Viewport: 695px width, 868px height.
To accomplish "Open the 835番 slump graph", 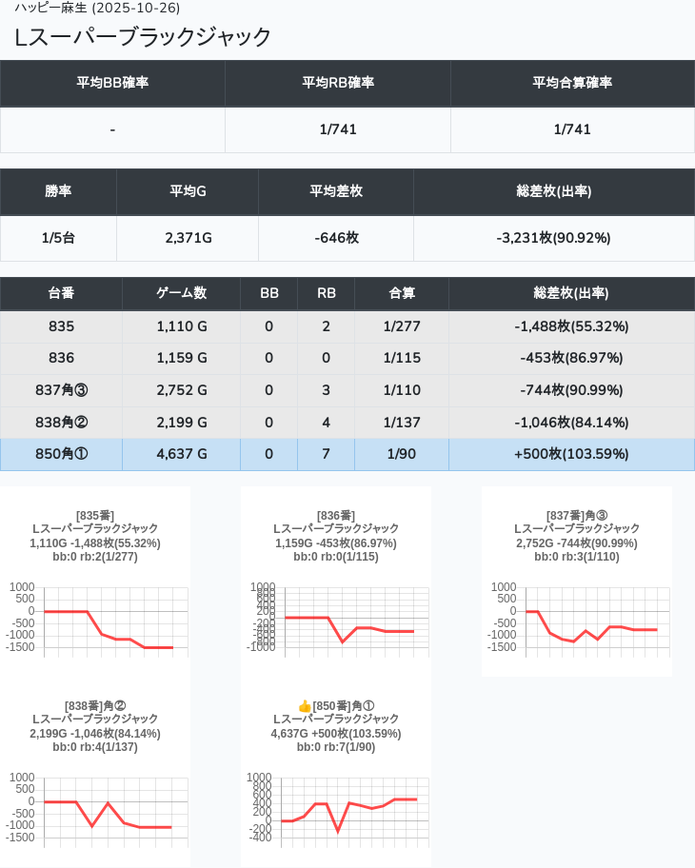I will point(95,619).
